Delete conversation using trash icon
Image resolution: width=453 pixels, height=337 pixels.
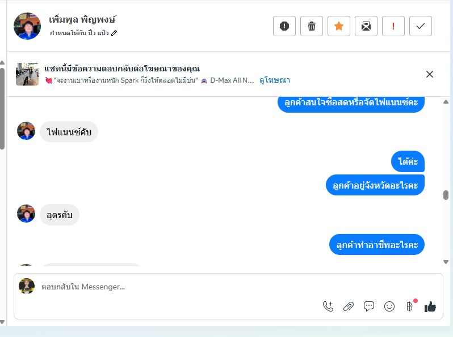[312, 26]
